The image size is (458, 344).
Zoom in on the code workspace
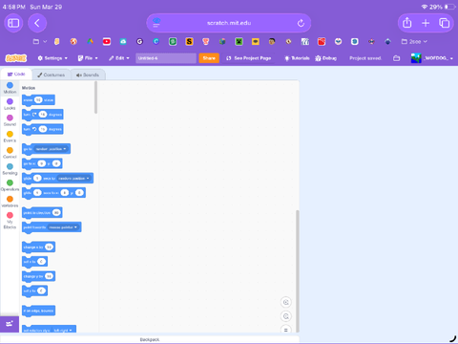coord(286,302)
